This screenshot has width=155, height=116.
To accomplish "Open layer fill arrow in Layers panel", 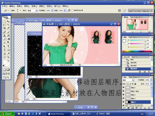I will point(151,84).
